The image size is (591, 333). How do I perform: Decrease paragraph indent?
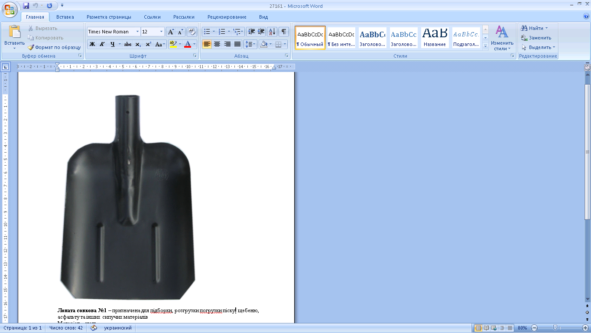pyautogui.click(x=251, y=32)
